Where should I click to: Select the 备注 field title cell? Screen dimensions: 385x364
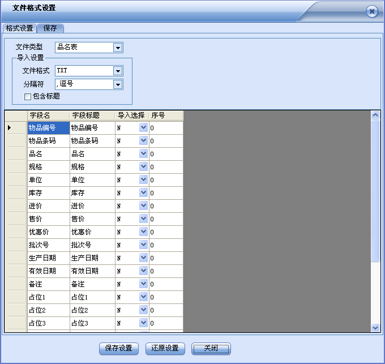pyautogui.click(x=92, y=284)
